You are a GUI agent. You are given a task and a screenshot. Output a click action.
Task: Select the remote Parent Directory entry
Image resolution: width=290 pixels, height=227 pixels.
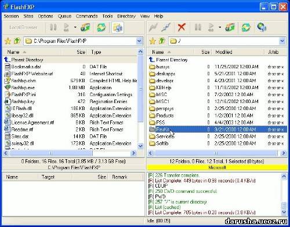[x=172, y=60]
